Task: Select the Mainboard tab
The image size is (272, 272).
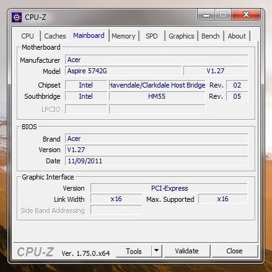Action: point(89,35)
